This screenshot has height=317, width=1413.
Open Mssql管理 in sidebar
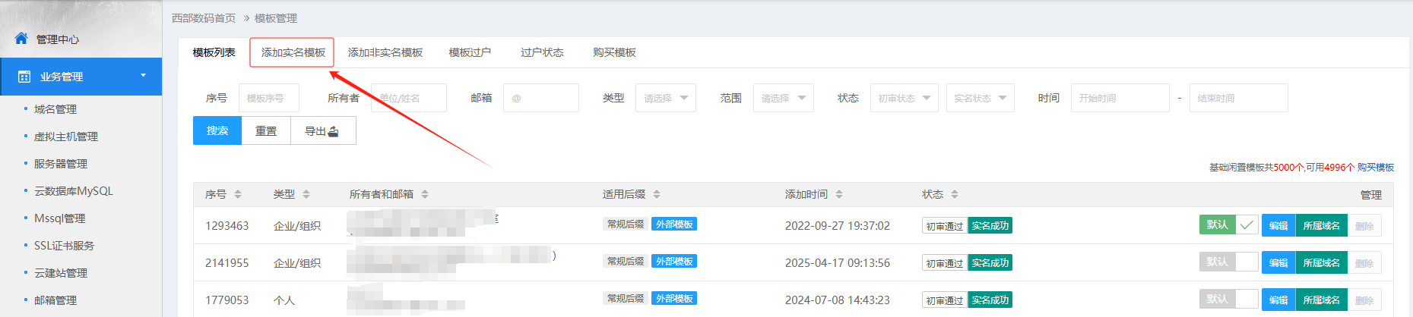(x=60, y=218)
